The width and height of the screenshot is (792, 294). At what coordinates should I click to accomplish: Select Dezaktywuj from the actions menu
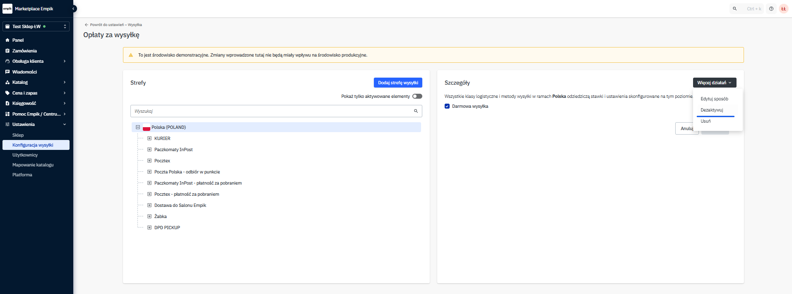pyautogui.click(x=712, y=110)
